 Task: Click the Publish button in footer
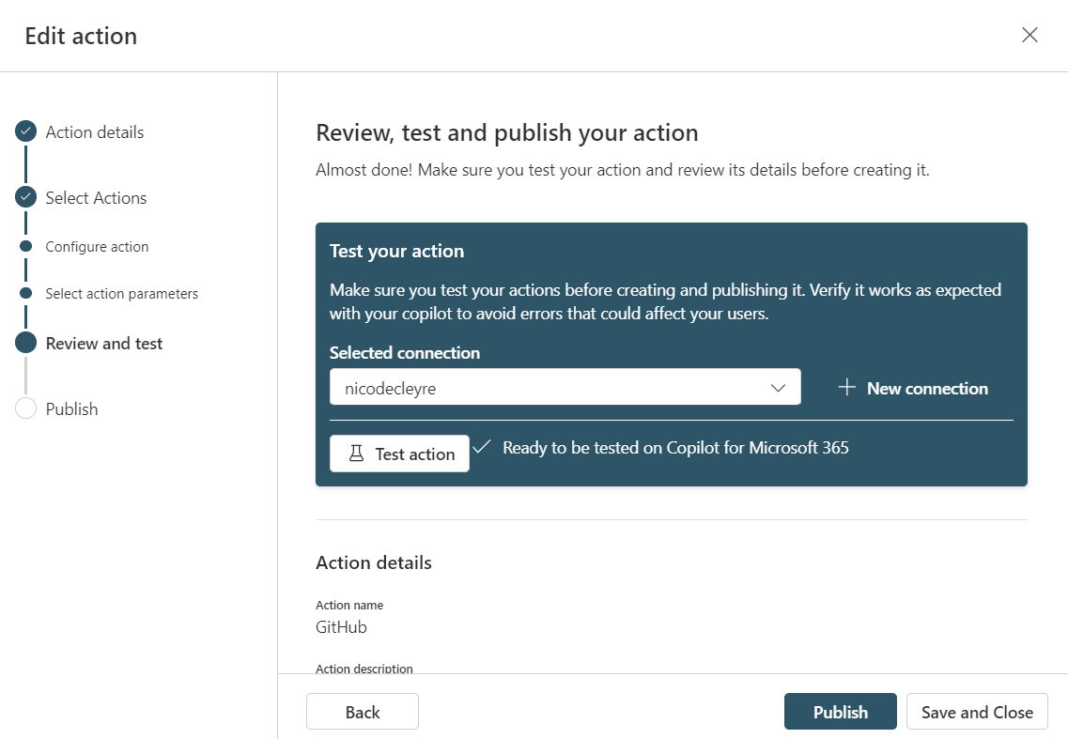point(840,712)
